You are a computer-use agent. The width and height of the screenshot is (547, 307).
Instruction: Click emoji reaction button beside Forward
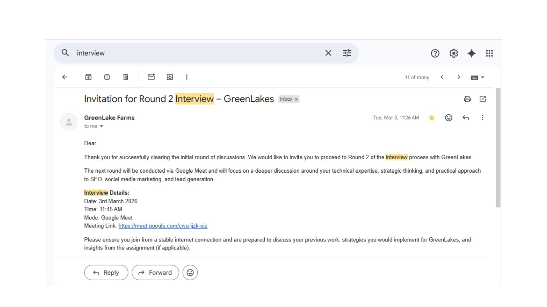[x=190, y=273]
